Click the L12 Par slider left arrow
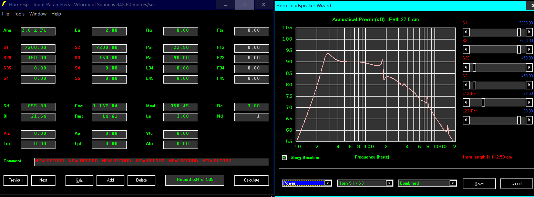 click(x=466, y=102)
